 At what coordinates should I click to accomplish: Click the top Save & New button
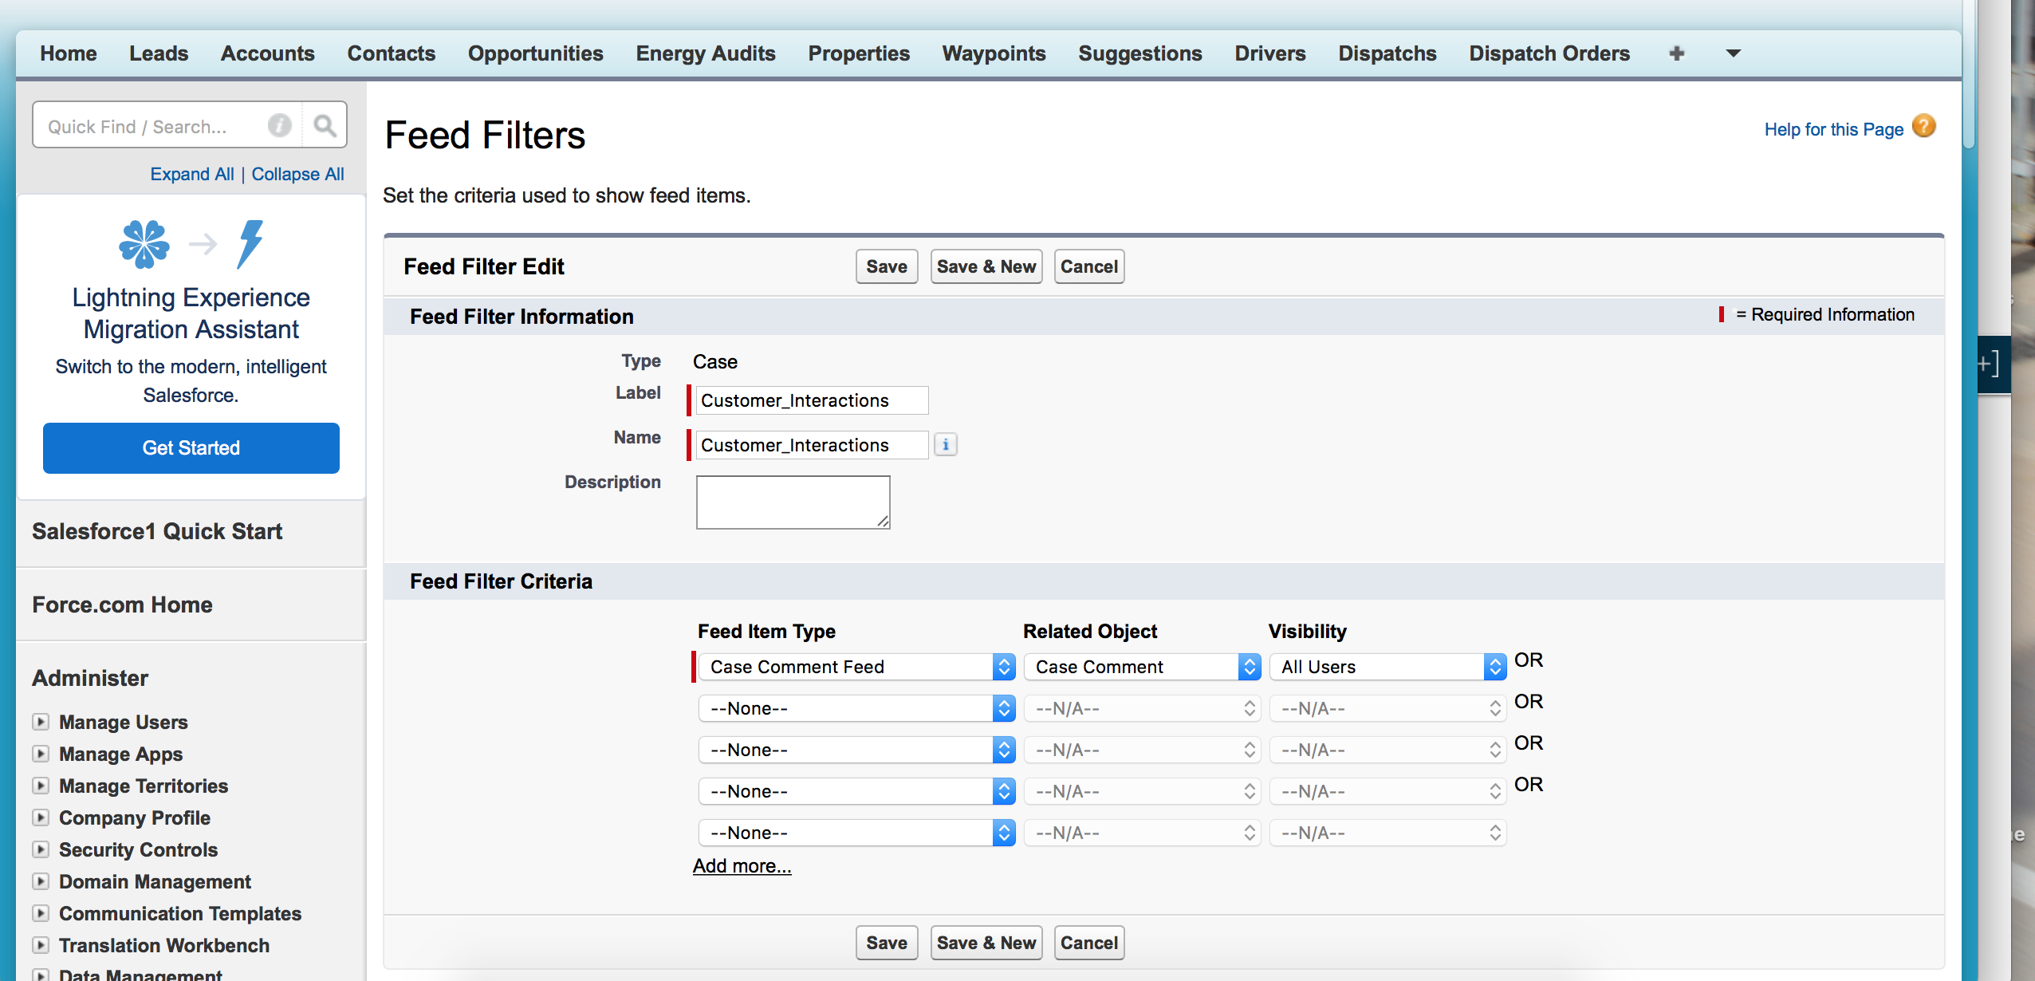pos(986,266)
